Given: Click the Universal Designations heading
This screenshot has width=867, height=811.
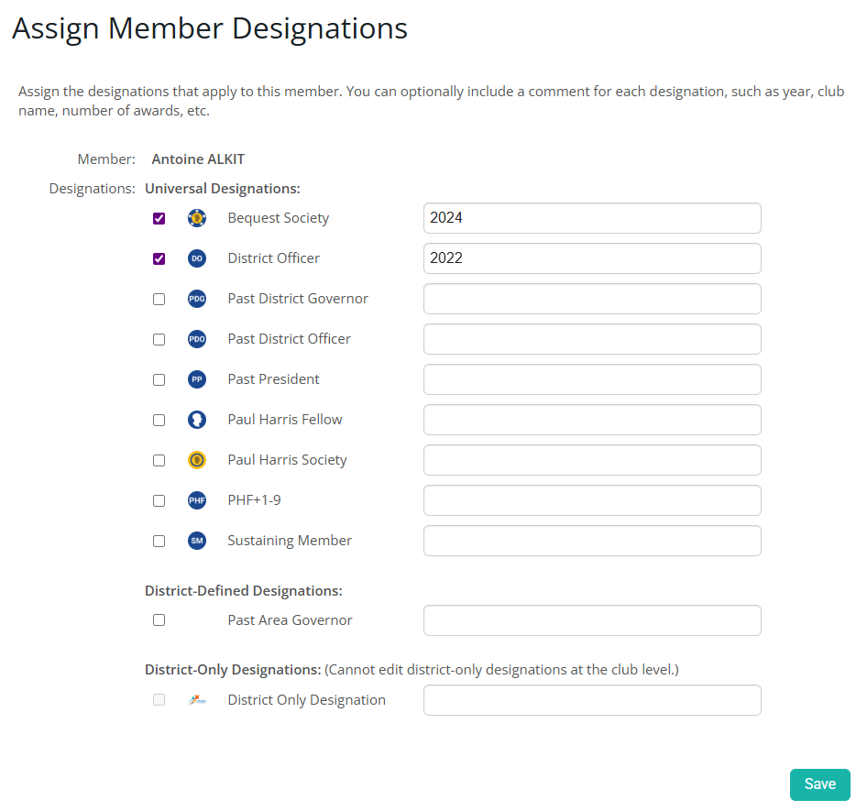Looking at the screenshot, I should [223, 189].
